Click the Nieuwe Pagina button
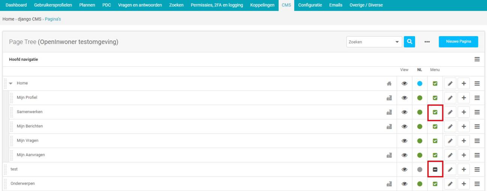The height and width of the screenshot is (191, 487). 458,42
